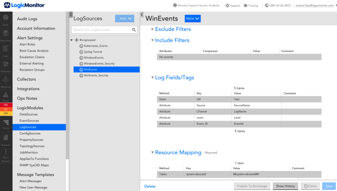The image size is (337, 191).
Task: Open ConfigSources under LogicModules
Action: click(x=30, y=133)
